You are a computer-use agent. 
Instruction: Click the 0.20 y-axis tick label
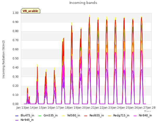[16, 86]
